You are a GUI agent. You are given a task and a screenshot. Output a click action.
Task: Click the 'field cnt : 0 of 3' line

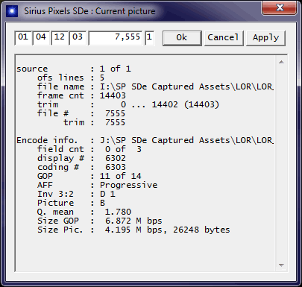point(89,149)
